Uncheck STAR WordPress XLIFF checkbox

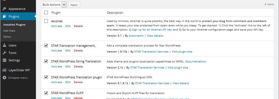[x=46, y=93]
